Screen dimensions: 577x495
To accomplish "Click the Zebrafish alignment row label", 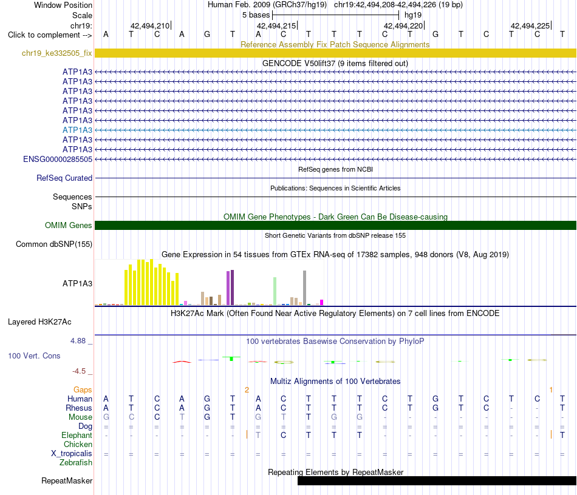I will pyautogui.click(x=76, y=462).
